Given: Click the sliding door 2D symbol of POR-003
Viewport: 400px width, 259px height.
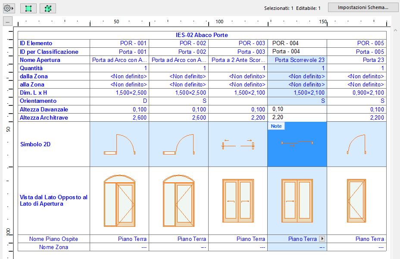Looking at the screenshot, I should [237, 145].
